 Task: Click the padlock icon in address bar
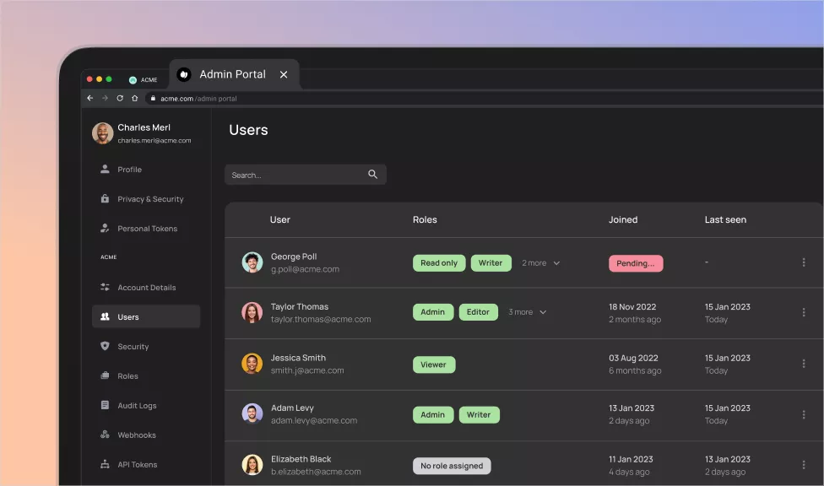(153, 98)
